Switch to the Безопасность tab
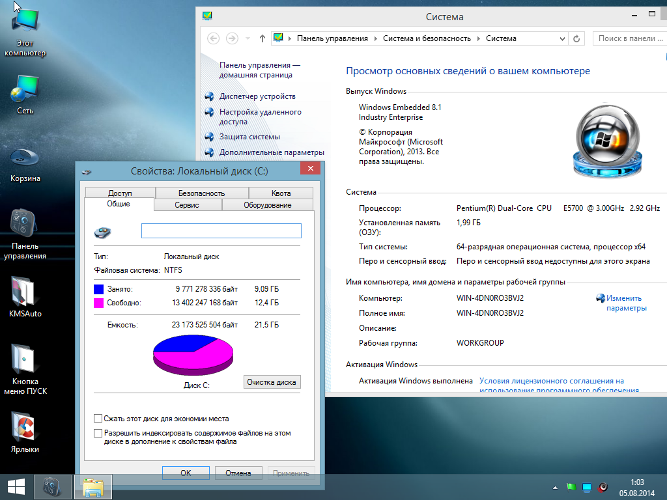This screenshot has width=667, height=500. pos(202,193)
